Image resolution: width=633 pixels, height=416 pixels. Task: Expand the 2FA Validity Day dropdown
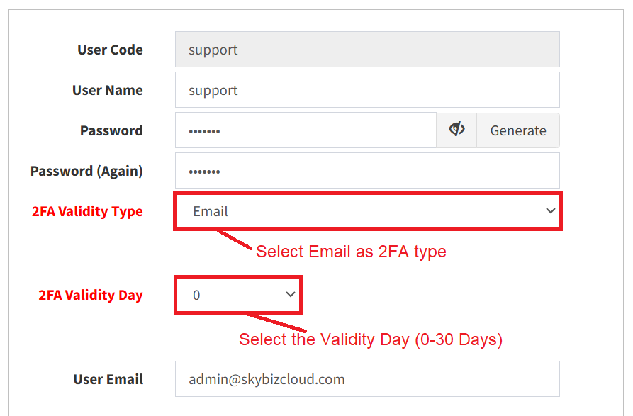coord(238,295)
